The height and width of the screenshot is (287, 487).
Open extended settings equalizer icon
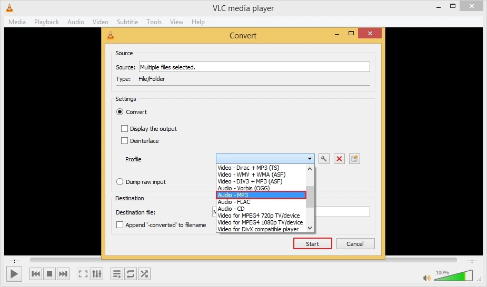[97, 274]
